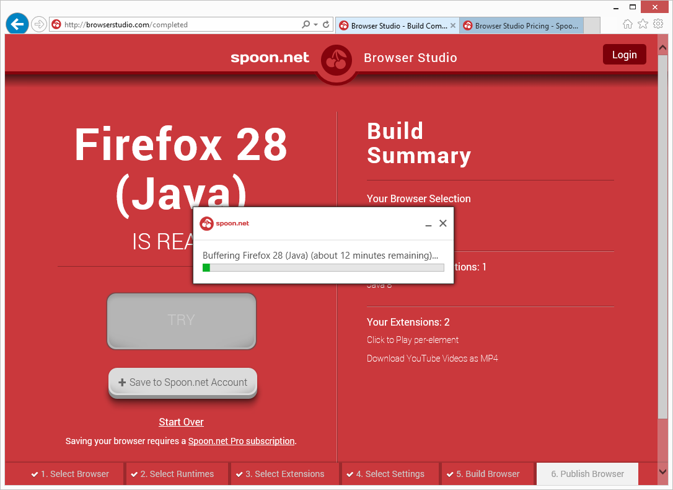This screenshot has width=673, height=490.
Task: Go back using the blue browser back arrow
Action: coord(17,24)
